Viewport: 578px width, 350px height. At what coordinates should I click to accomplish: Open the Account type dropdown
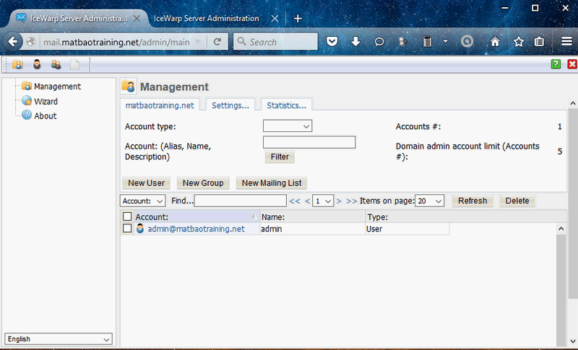coord(288,126)
